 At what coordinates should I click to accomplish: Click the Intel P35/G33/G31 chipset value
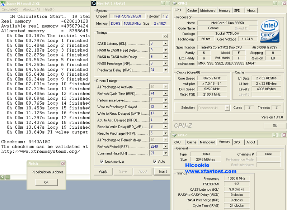(127, 16)
